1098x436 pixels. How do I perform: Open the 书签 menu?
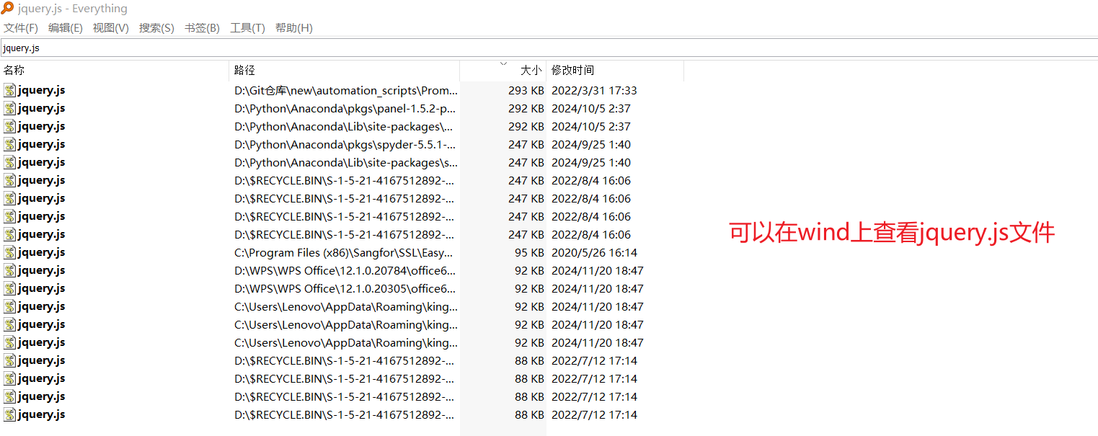click(x=202, y=27)
